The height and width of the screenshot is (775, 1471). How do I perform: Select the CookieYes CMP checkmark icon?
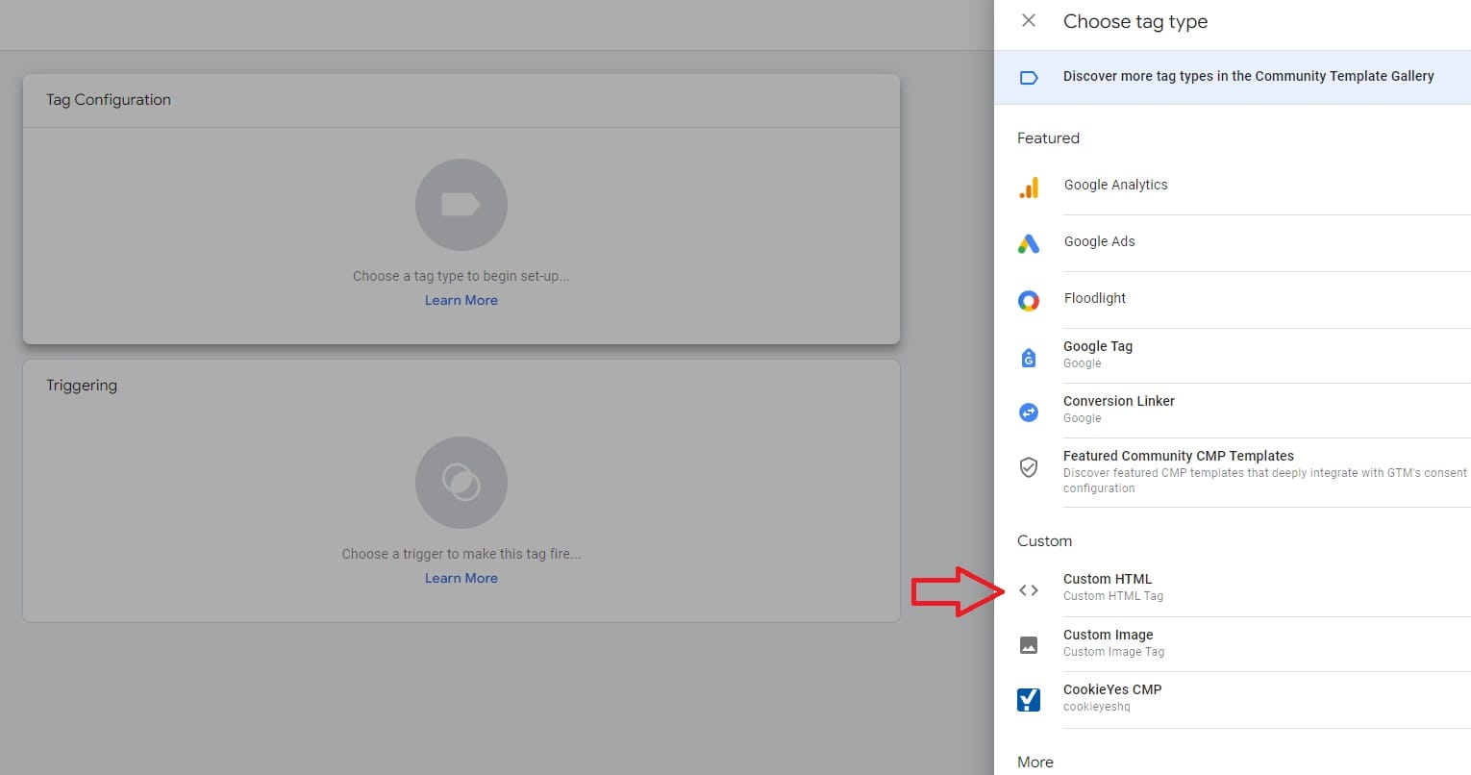pos(1029,699)
